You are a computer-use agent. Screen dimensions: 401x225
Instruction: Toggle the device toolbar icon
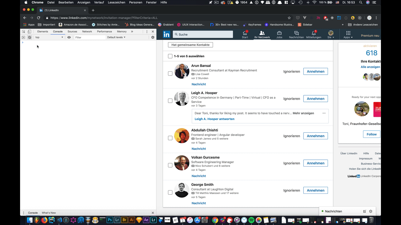pos(29,32)
